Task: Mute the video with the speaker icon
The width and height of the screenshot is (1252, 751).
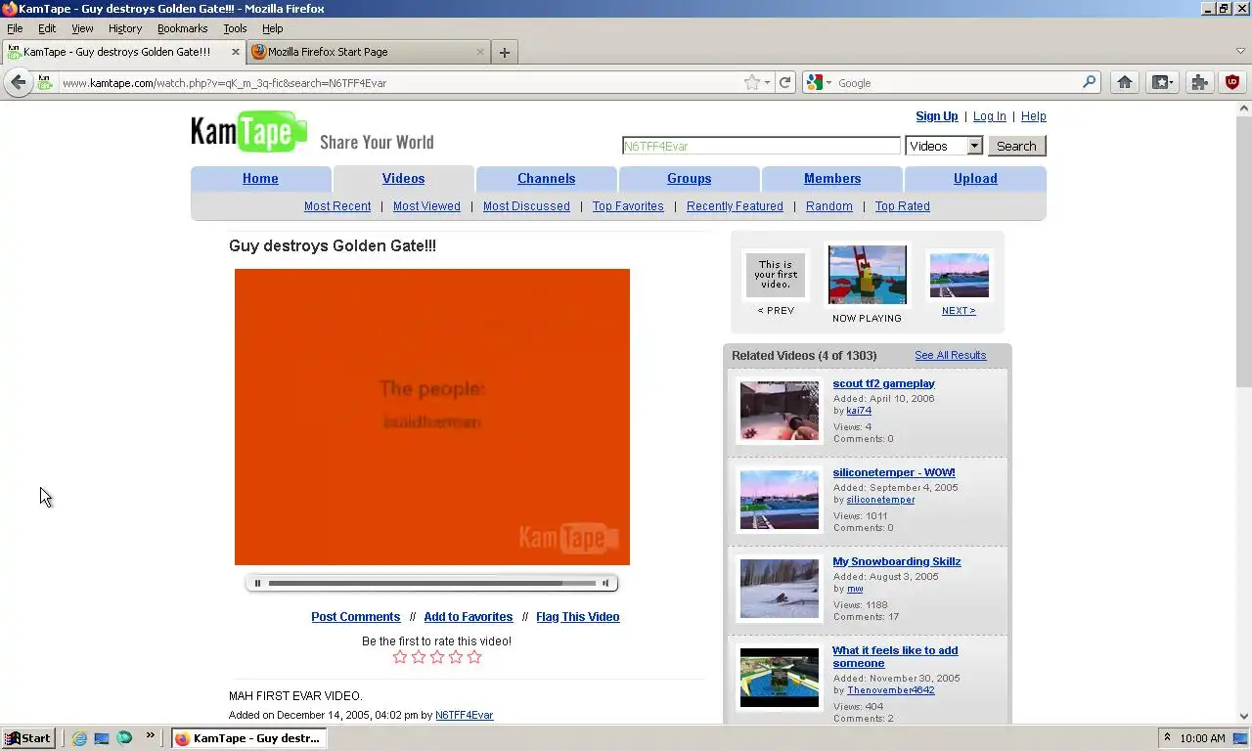Action: [x=605, y=584]
